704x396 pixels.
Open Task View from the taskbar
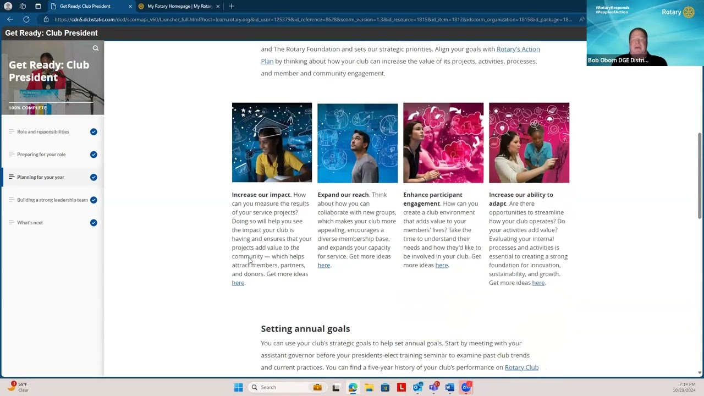pos(336,387)
